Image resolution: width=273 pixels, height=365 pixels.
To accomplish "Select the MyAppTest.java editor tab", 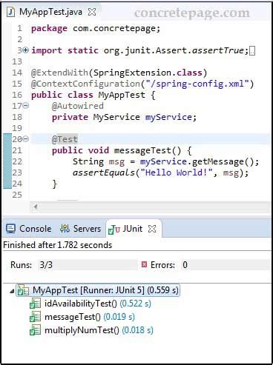I will (51, 12).
